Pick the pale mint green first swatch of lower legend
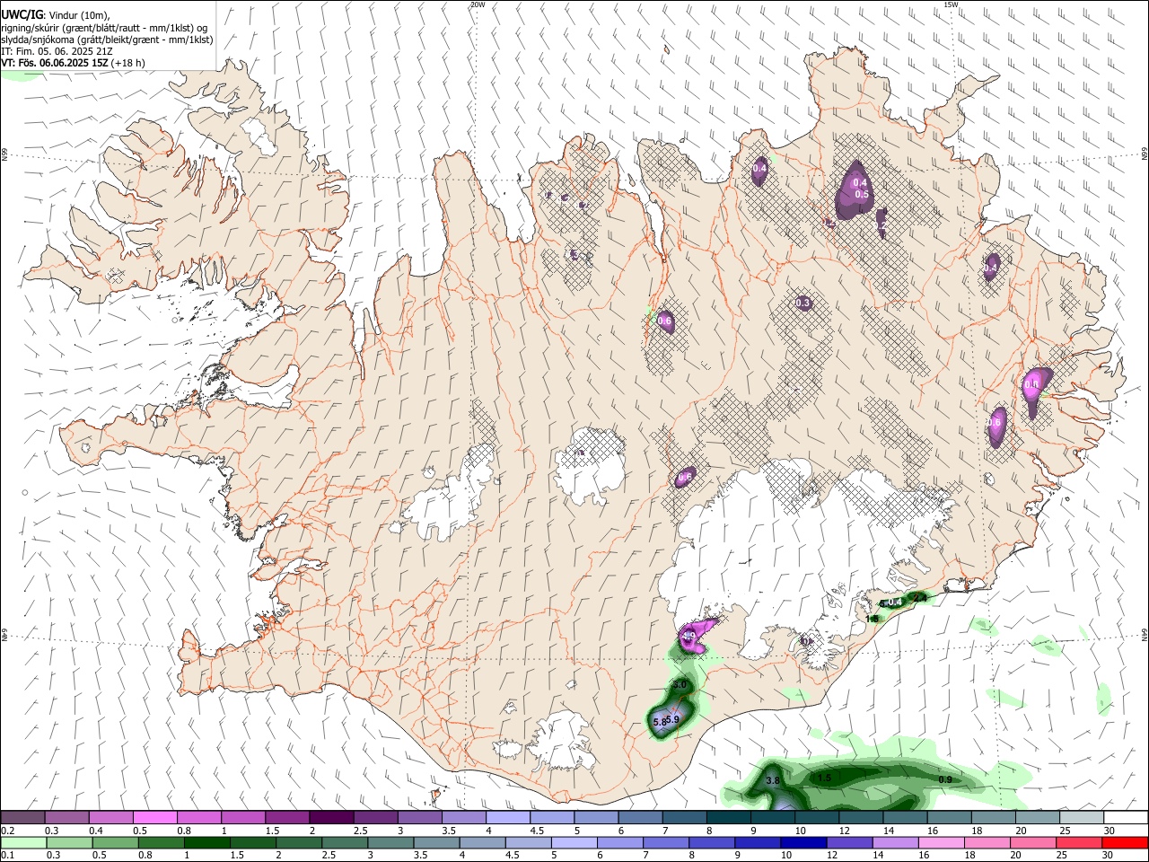 22,843
